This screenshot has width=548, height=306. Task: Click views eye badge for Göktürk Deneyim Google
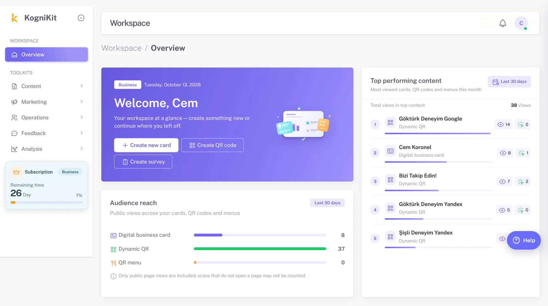coord(503,125)
